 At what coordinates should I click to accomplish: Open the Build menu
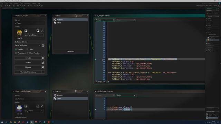(x=11, y=3)
